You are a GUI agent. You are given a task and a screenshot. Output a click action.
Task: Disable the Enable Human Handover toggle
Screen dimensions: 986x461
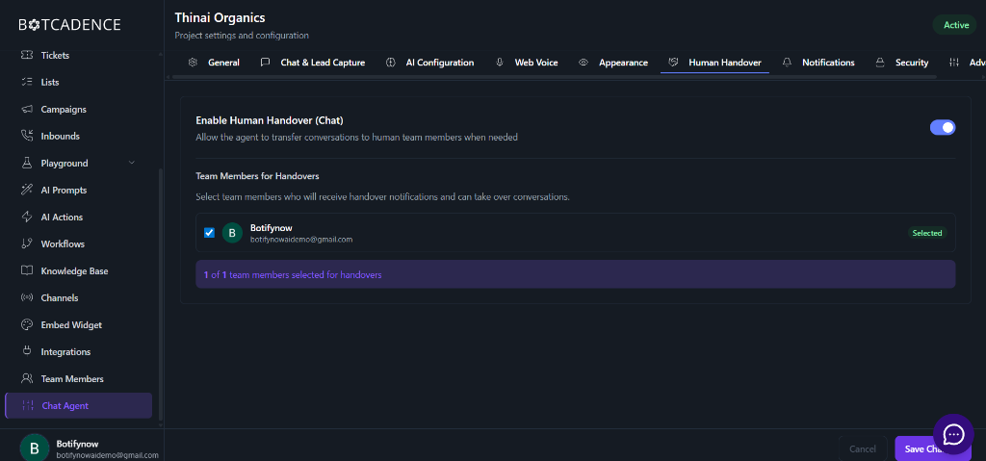pyautogui.click(x=943, y=128)
